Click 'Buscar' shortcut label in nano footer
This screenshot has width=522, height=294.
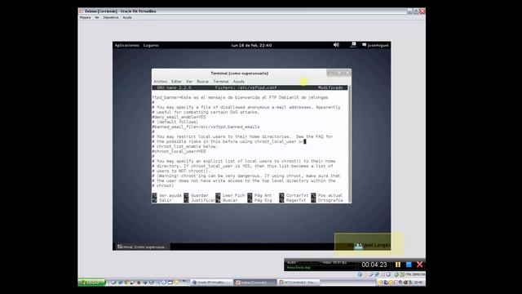pos(230,200)
